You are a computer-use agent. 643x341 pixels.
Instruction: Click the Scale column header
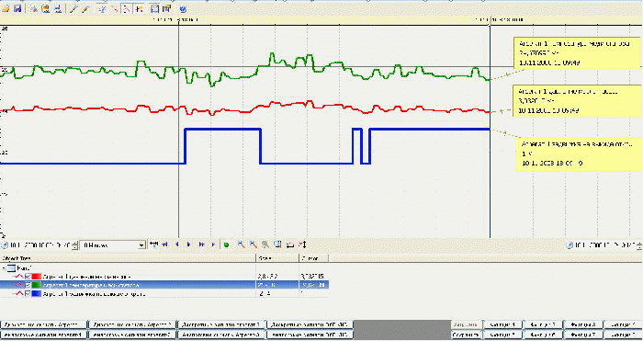(277, 258)
